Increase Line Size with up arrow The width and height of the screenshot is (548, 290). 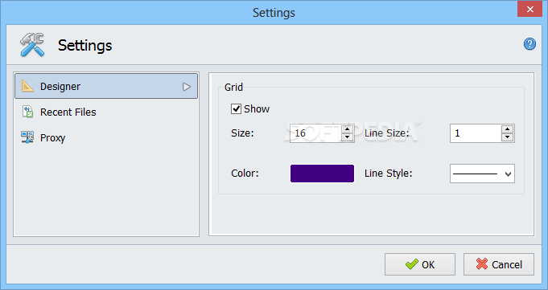[x=507, y=129]
